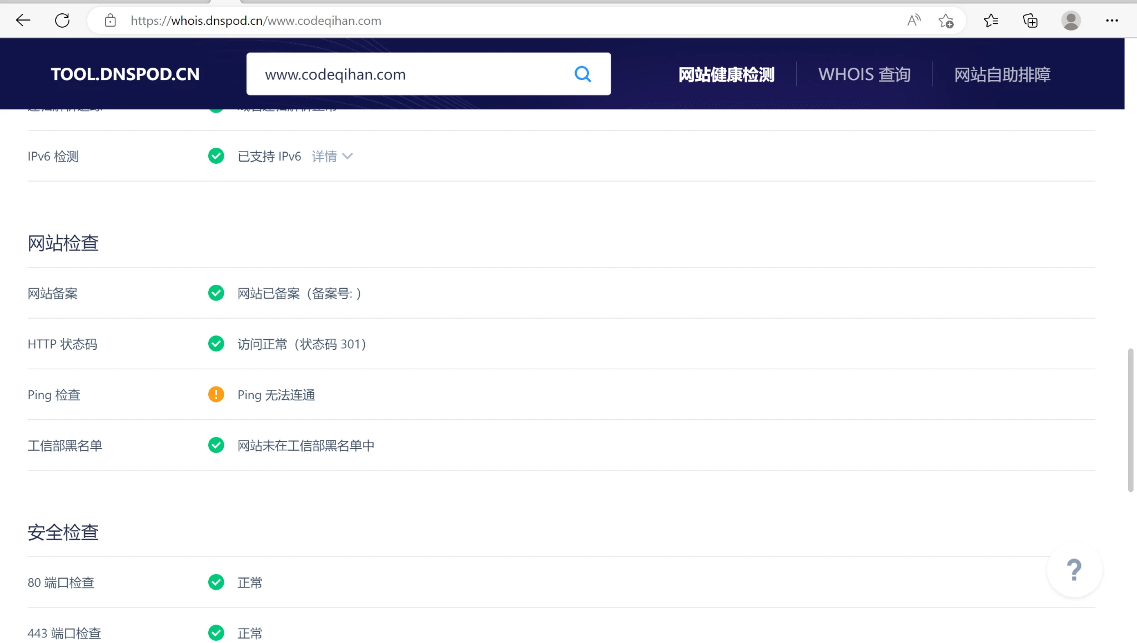
Task: Click the 详情 text next to 已支持 IPv6
Action: click(324, 156)
